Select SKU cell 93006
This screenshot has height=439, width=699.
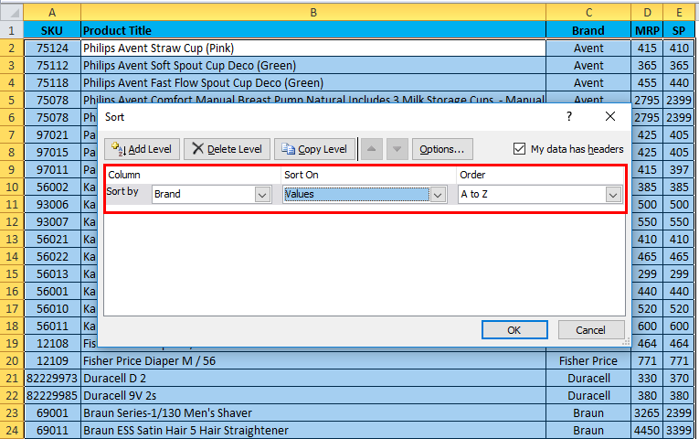tap(52, 204)
